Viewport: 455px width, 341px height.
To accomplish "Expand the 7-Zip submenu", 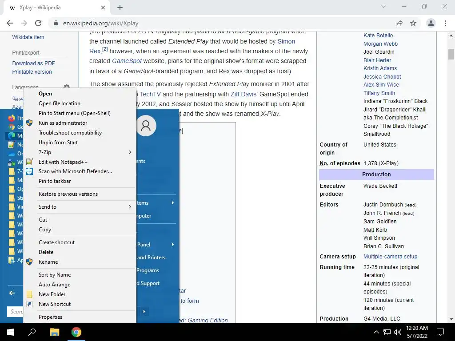I will click(x=80, y=152).
